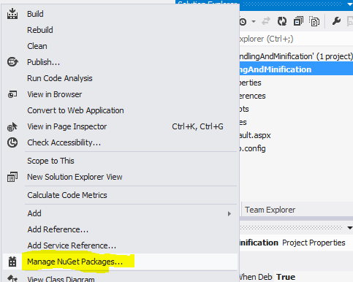Select the Properties tree node

(251, 83)
